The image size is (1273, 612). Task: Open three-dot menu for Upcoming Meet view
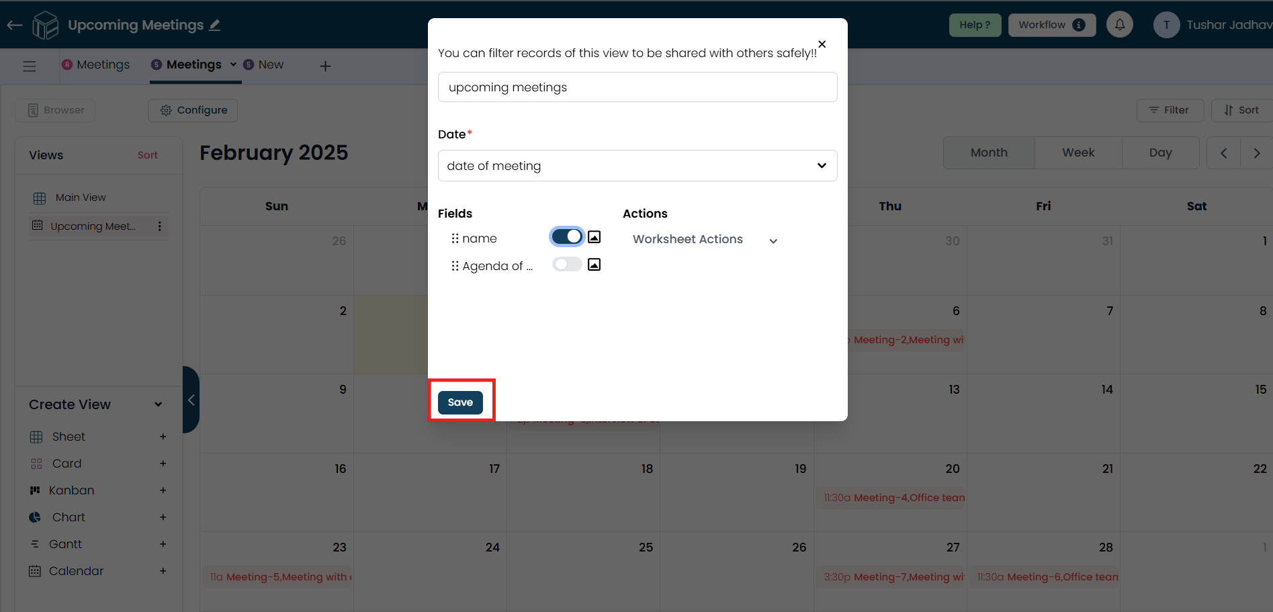click(159, 226)
